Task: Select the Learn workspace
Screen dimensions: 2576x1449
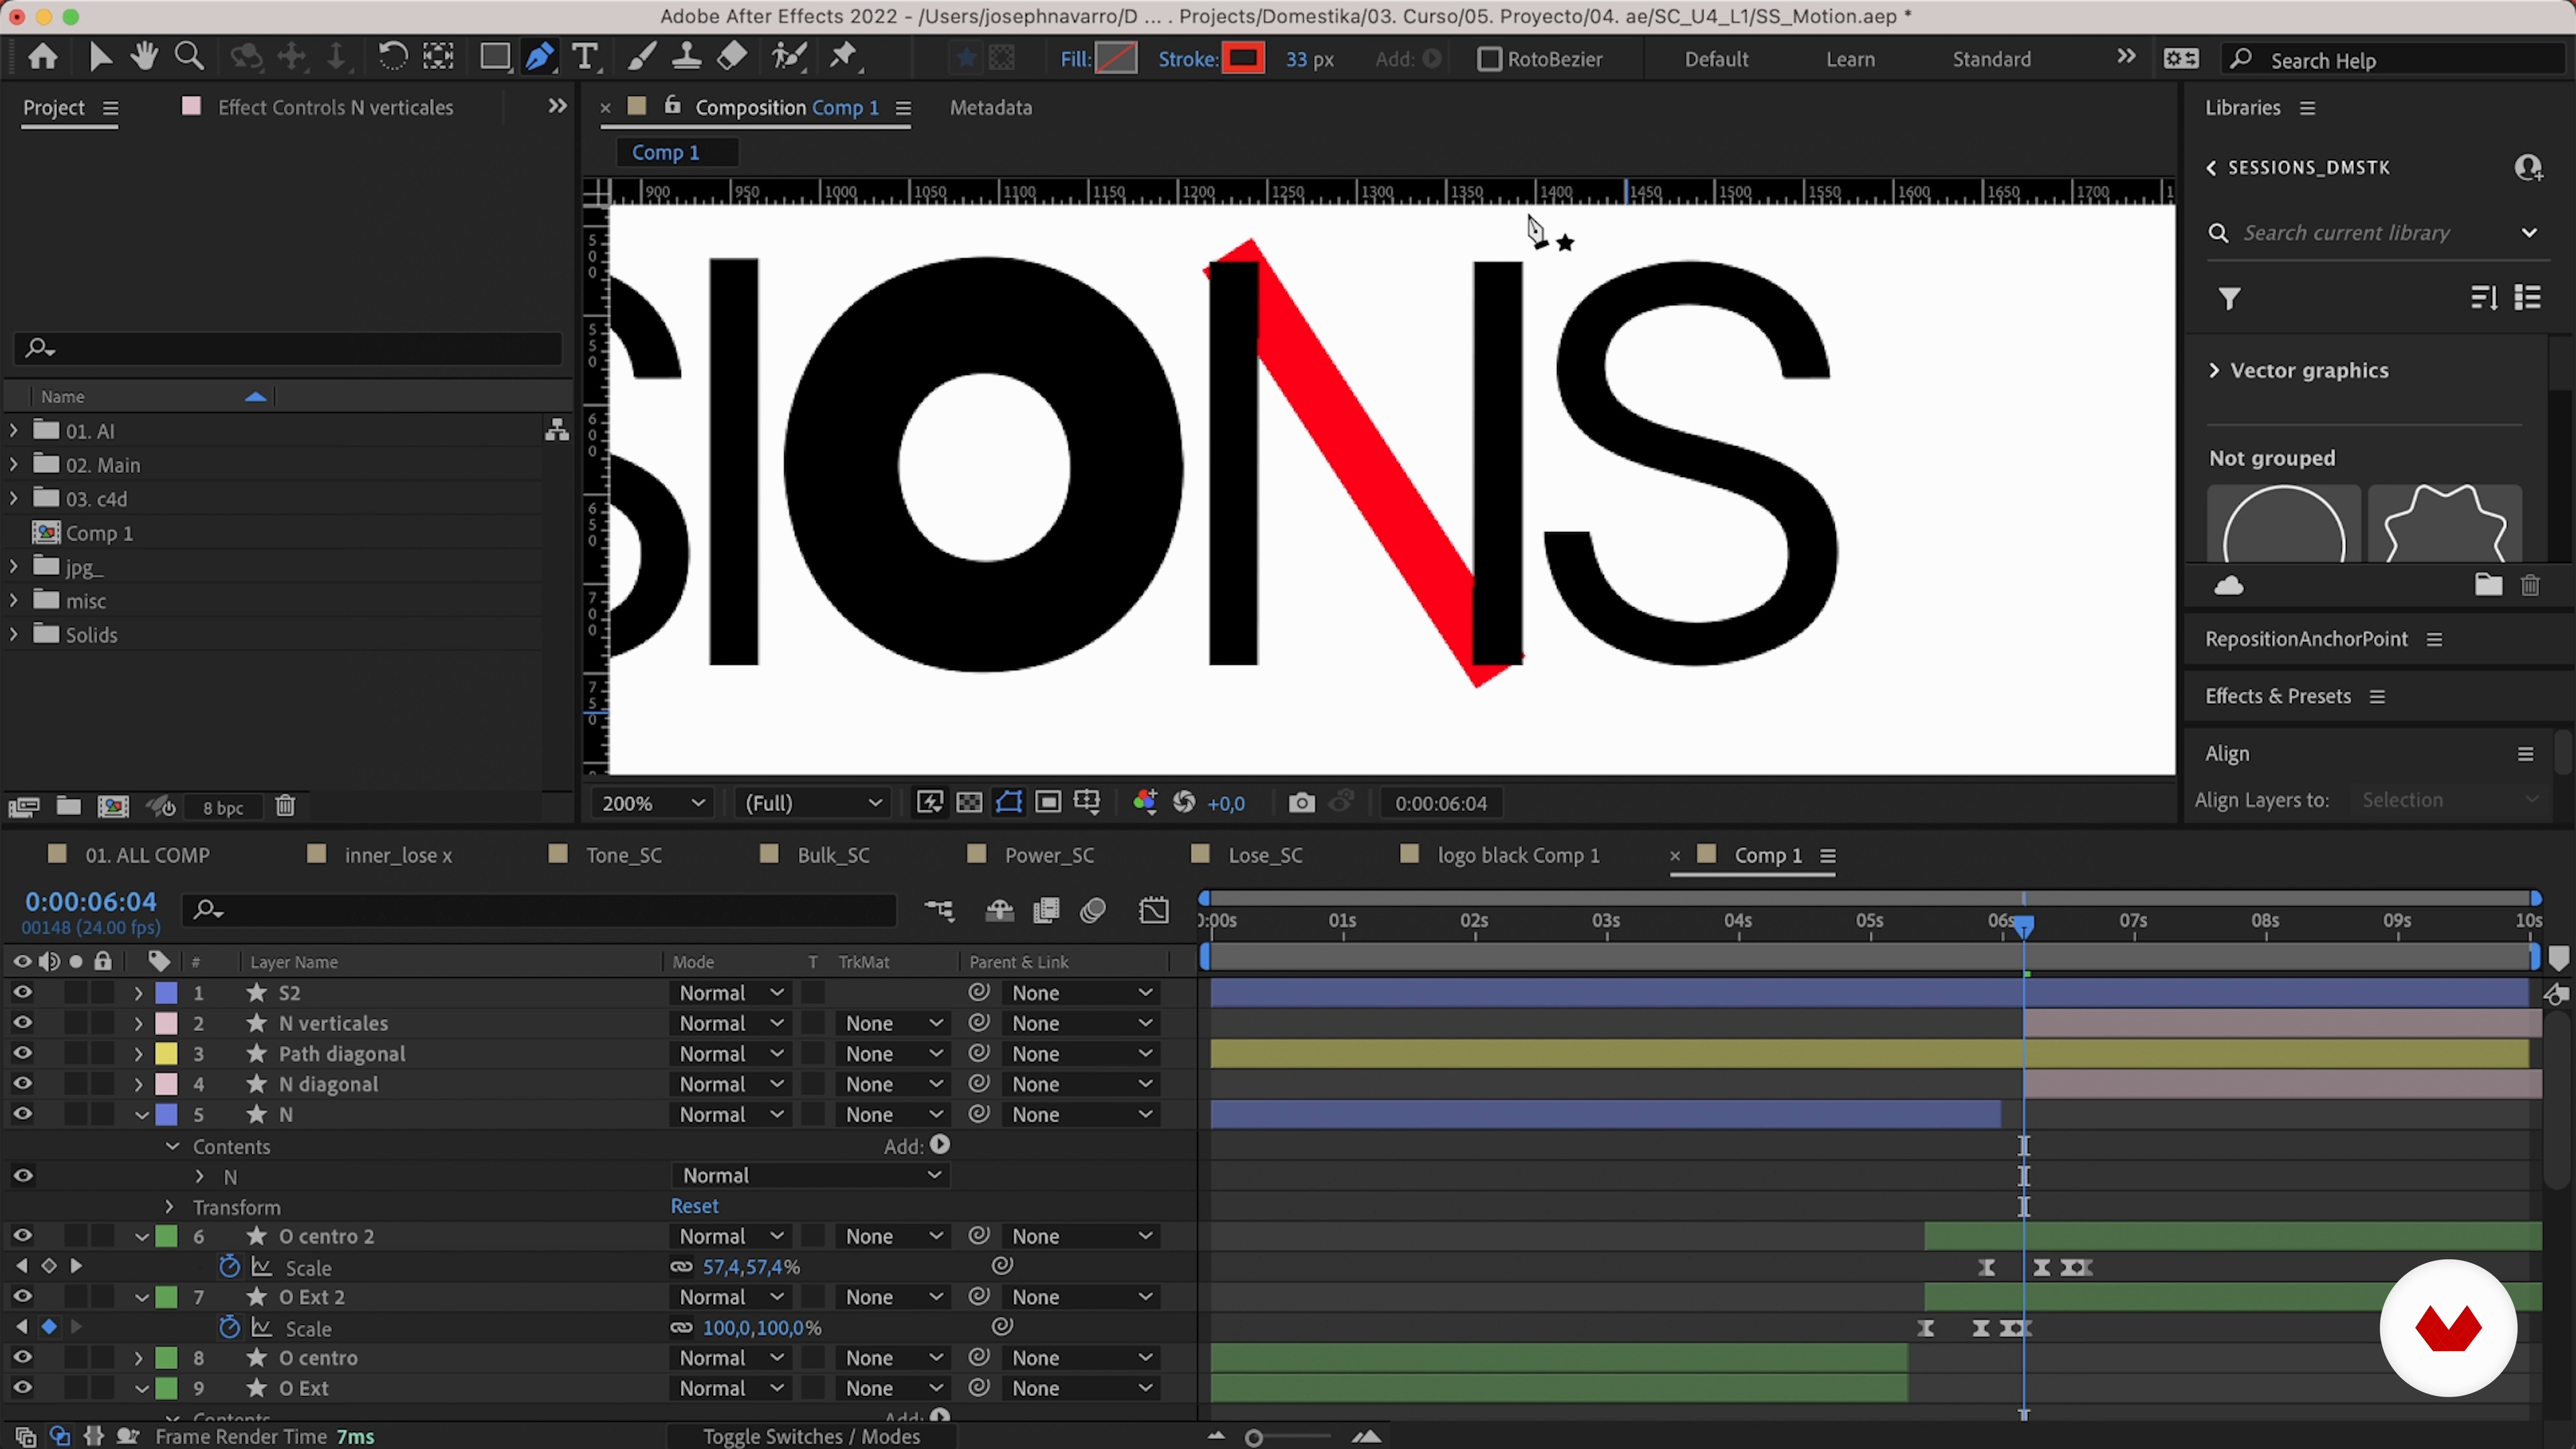Action: (1850, 59)
